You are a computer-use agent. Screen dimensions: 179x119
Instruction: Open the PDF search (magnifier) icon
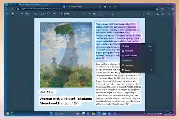tap(143, 14)
